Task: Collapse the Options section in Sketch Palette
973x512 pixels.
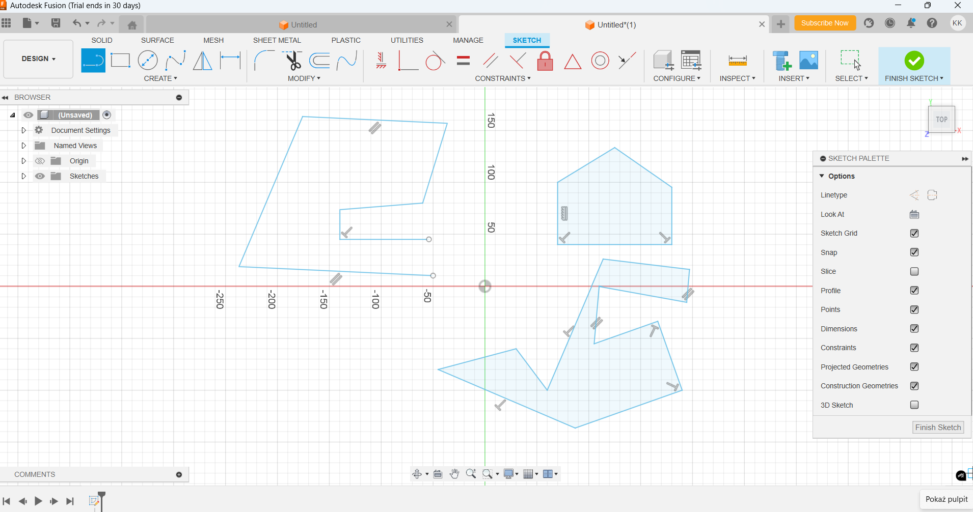Action: coord(822,176)
